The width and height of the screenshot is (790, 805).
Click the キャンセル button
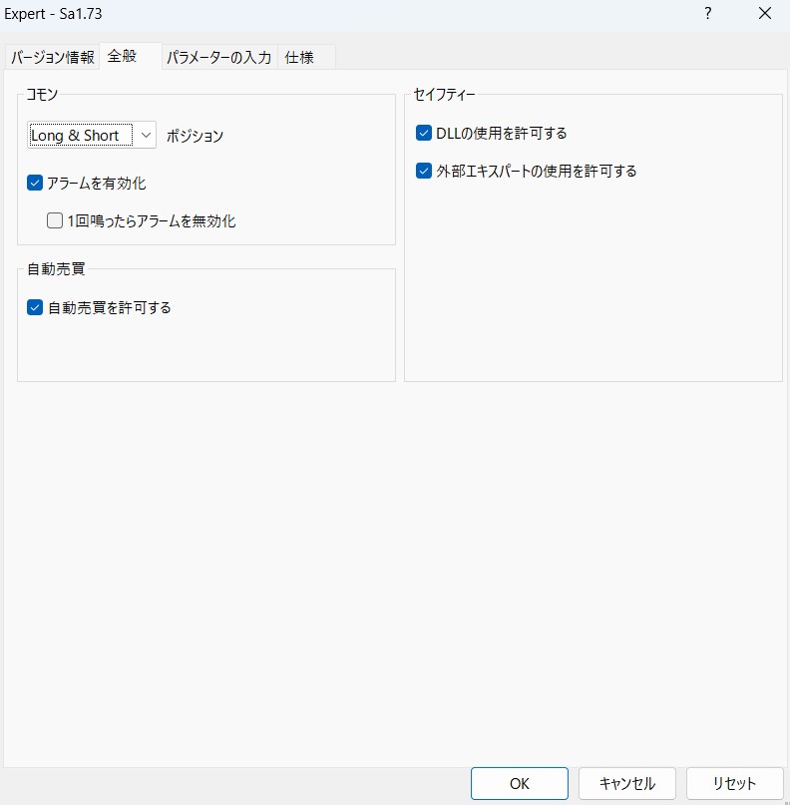tap(627, 783)
